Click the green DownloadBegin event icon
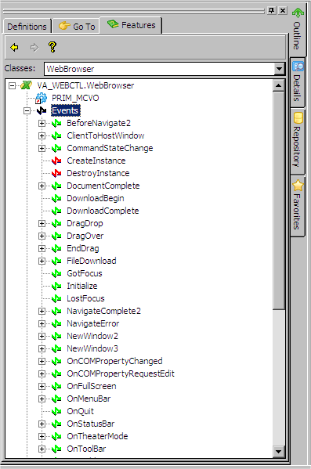 [56, 199]
